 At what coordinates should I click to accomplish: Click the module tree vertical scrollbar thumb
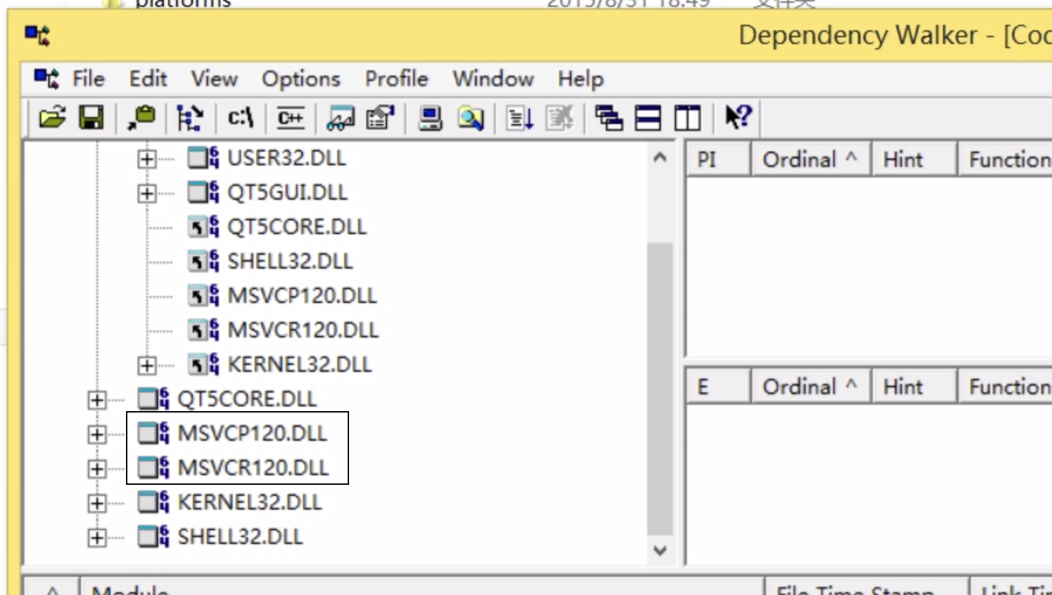pos(660,389)
